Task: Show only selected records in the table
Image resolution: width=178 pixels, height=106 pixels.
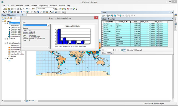Action: [x=125, y=50]
